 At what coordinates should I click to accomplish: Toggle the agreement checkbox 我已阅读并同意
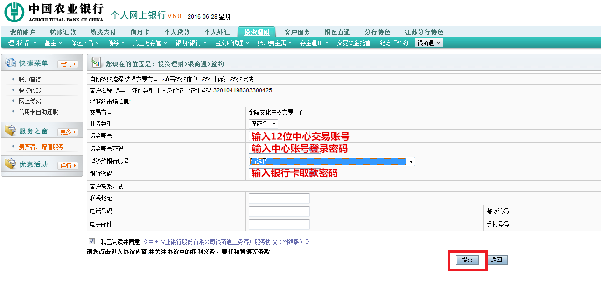point(91,241)
